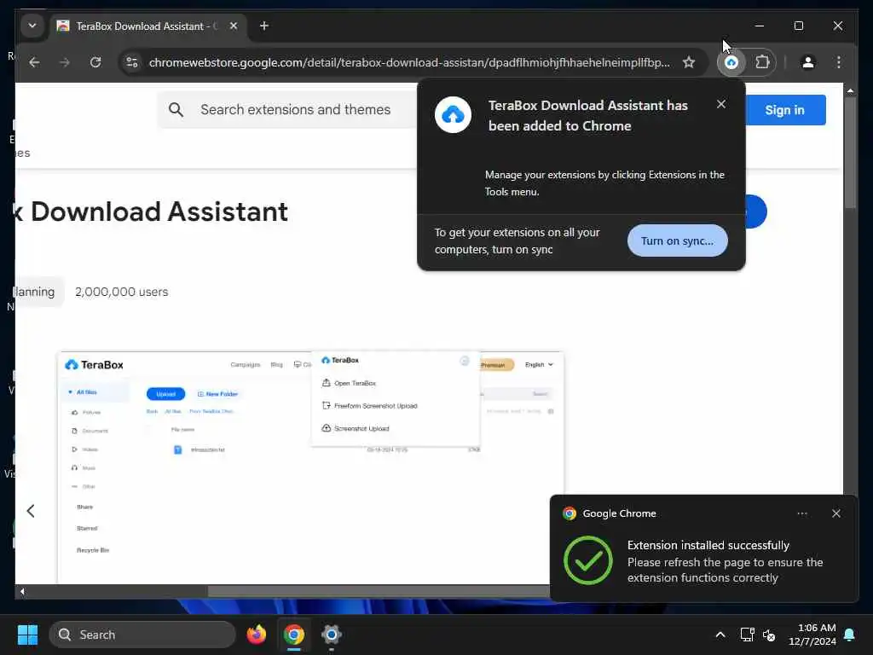Open the Chrome three-dot menu
Viewport: 873px width, 655px height.
[x=839, y=62]
